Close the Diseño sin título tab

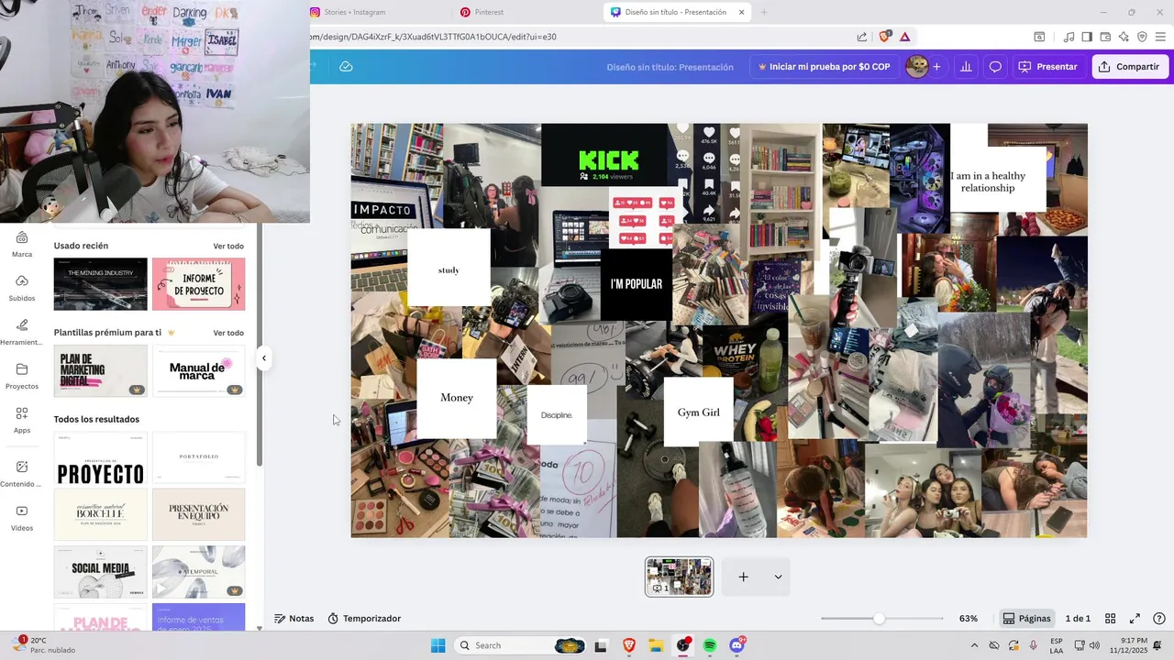pos(741,12)
